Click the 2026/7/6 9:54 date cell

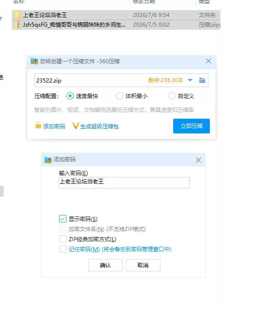pyautogui.click(x=151, y=15)
